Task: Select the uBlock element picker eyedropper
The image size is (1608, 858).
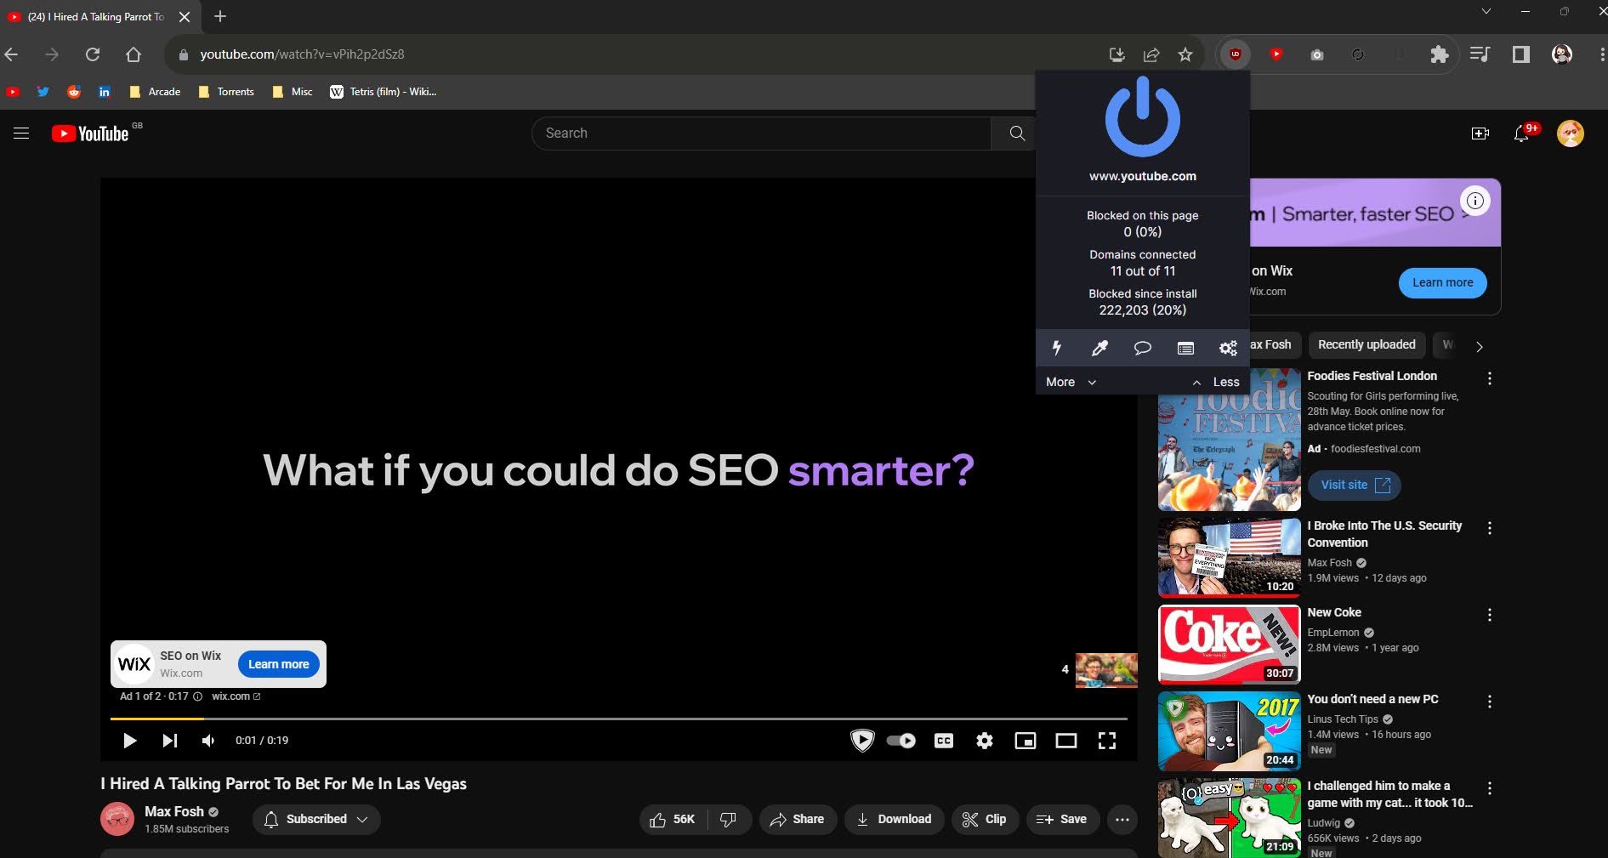Action: point(1099,348)
